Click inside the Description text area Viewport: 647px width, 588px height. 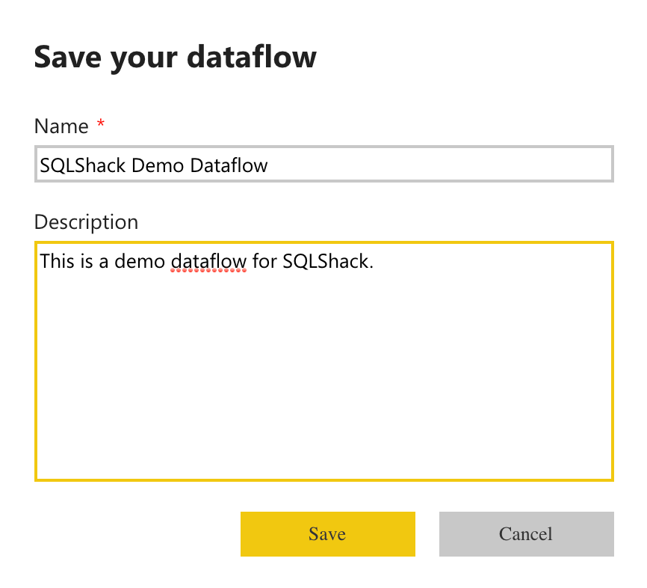(x=323, y=361)
